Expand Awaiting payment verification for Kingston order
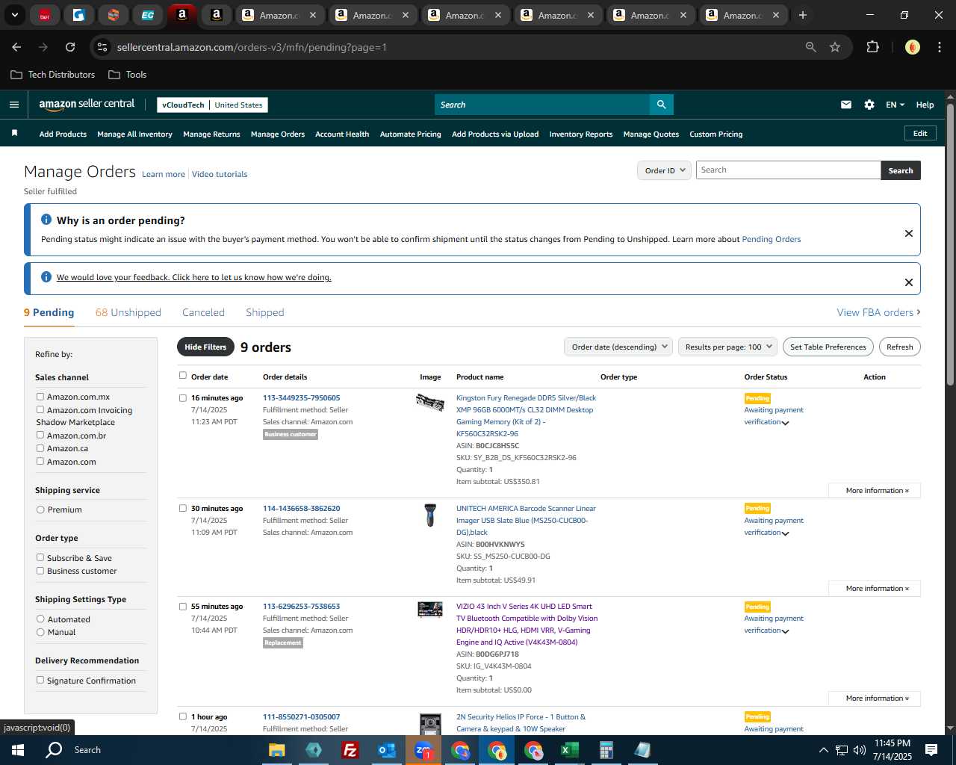The image size is (956, 765). [785, 423]
